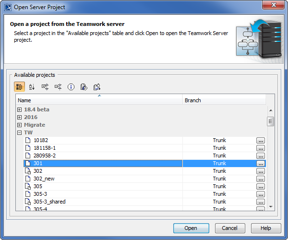Click the file icon of 181158-1
The image size is (288, 240).
tap(28, 148)
